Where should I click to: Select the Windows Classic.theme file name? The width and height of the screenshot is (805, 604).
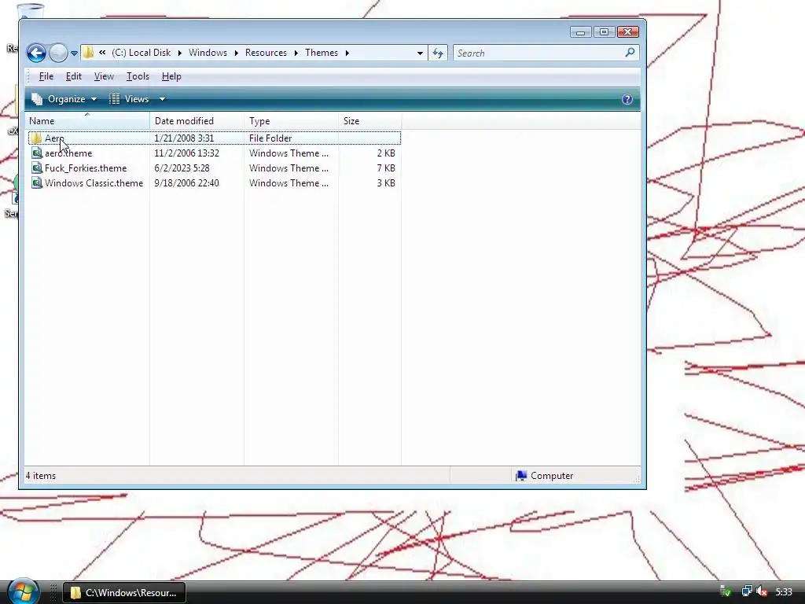point(94,182)
